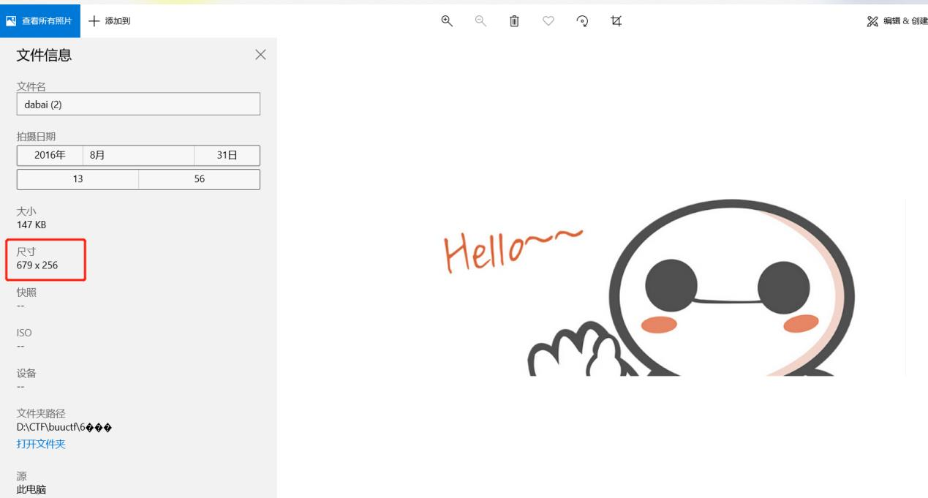Click the 设备 label
Screen dimensions: 928x498
pos(26,373)
